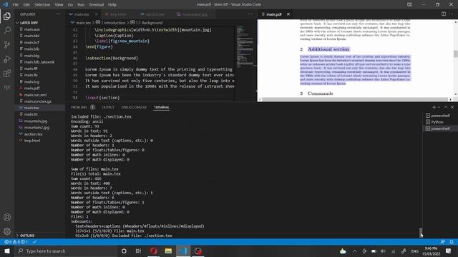
Task: Click the PDF preview vertical scrollbar thumb
Action: click(x=455, y=54)
